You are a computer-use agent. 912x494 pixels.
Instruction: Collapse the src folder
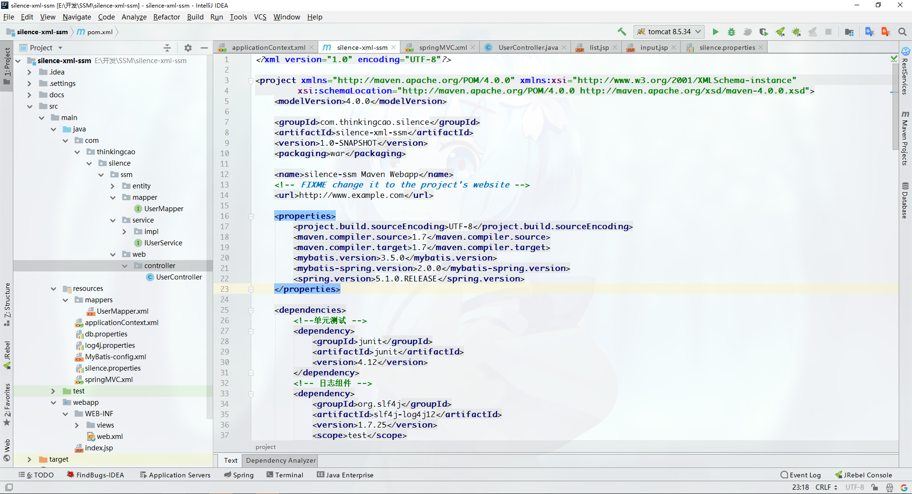(29, 106)
